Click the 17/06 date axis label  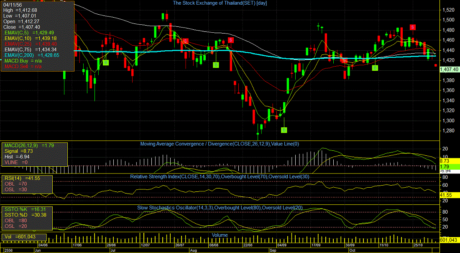77,245
